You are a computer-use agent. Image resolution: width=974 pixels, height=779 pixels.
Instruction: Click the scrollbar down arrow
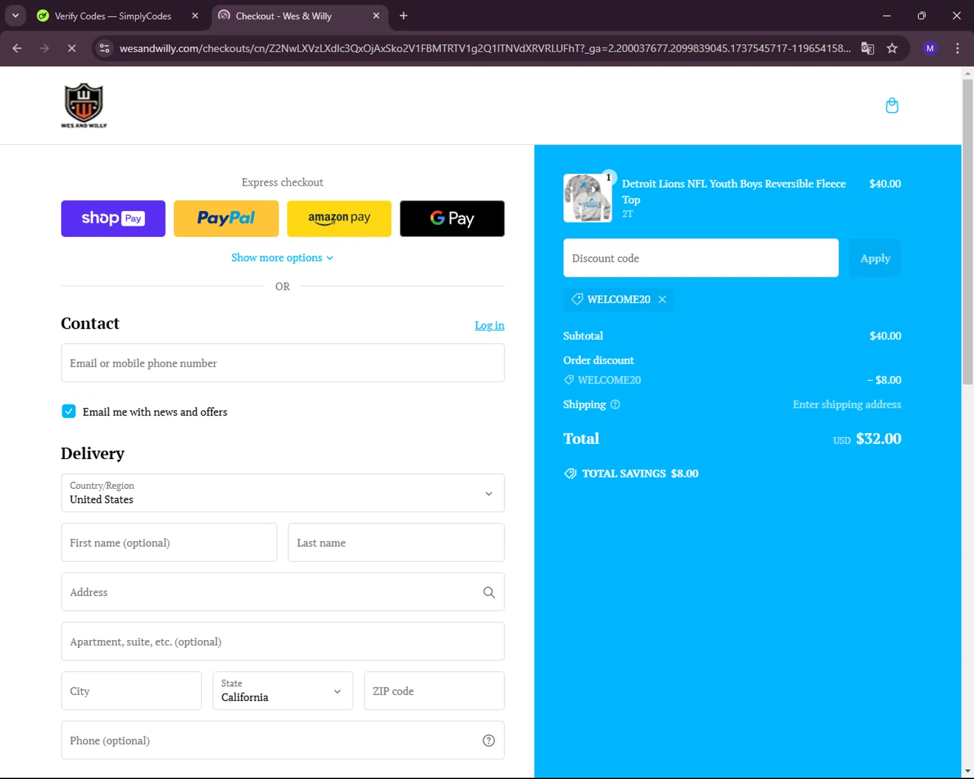tap(968, 771)
